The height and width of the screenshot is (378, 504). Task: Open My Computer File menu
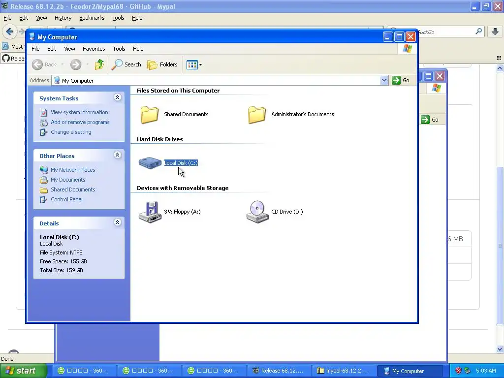point(35,49)
